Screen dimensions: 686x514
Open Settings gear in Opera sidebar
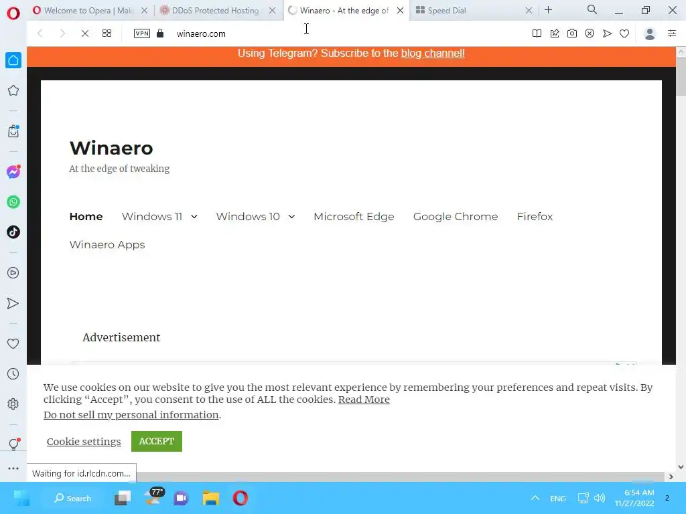coord(13,404)
